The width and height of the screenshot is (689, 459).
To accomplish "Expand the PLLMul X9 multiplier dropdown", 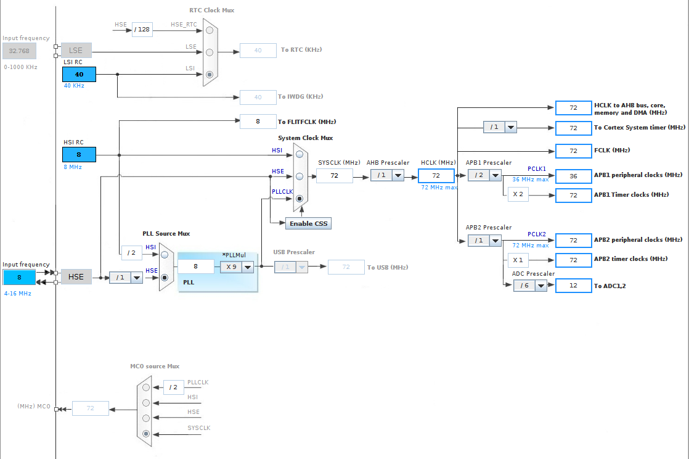I will 247,267.
